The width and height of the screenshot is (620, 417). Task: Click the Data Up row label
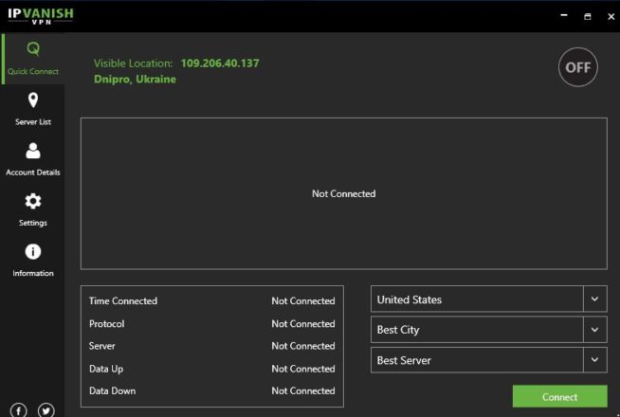click(x=106, y=369)
